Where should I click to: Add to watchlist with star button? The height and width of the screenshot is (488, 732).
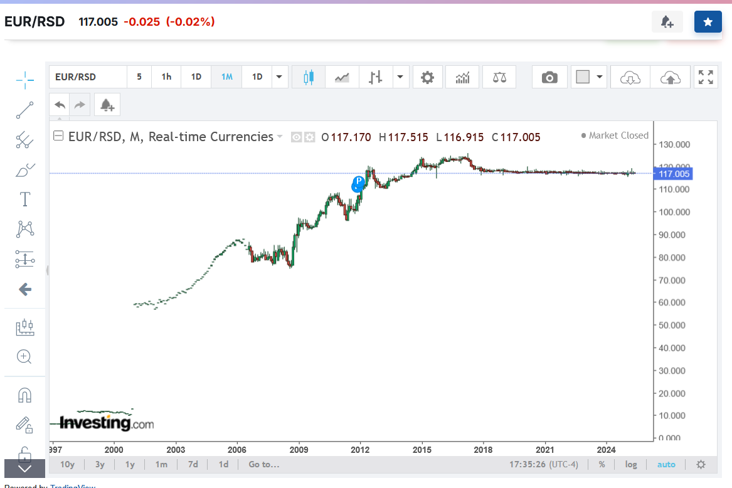[708, 22]
